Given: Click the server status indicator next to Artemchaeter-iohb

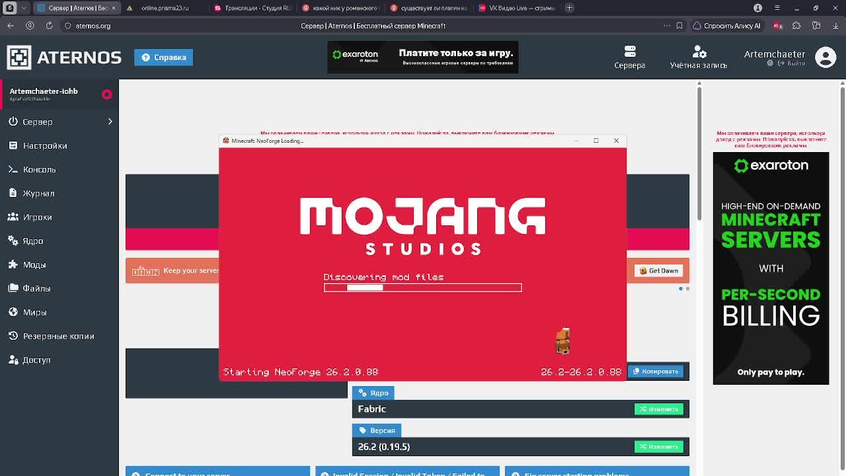Looking at the screenshot, I should [107, 95].
